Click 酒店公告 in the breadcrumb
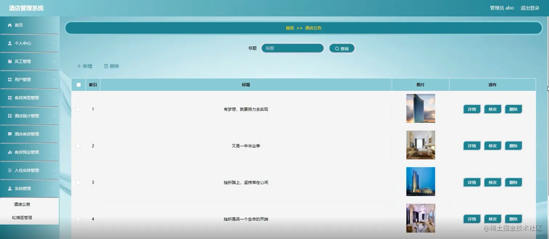The width and height of the screenshot is (549, 239). pyautogui.click(x=313, y=28)
